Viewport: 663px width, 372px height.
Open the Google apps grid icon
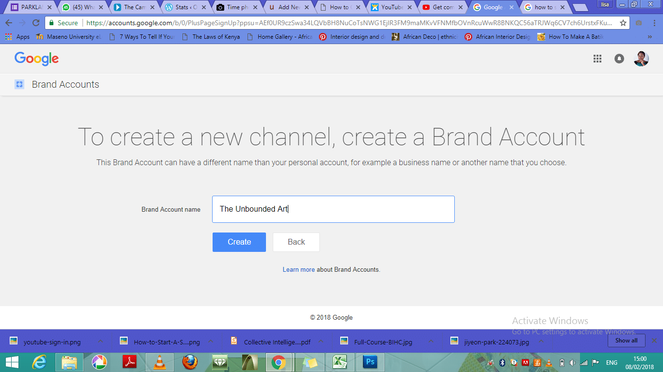[597, 59]
